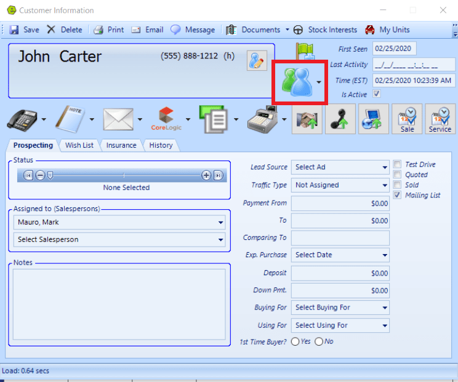Screen dimensions: 458x382
Task: Click inside the Notes text area
Action: [x=119, y=304]
